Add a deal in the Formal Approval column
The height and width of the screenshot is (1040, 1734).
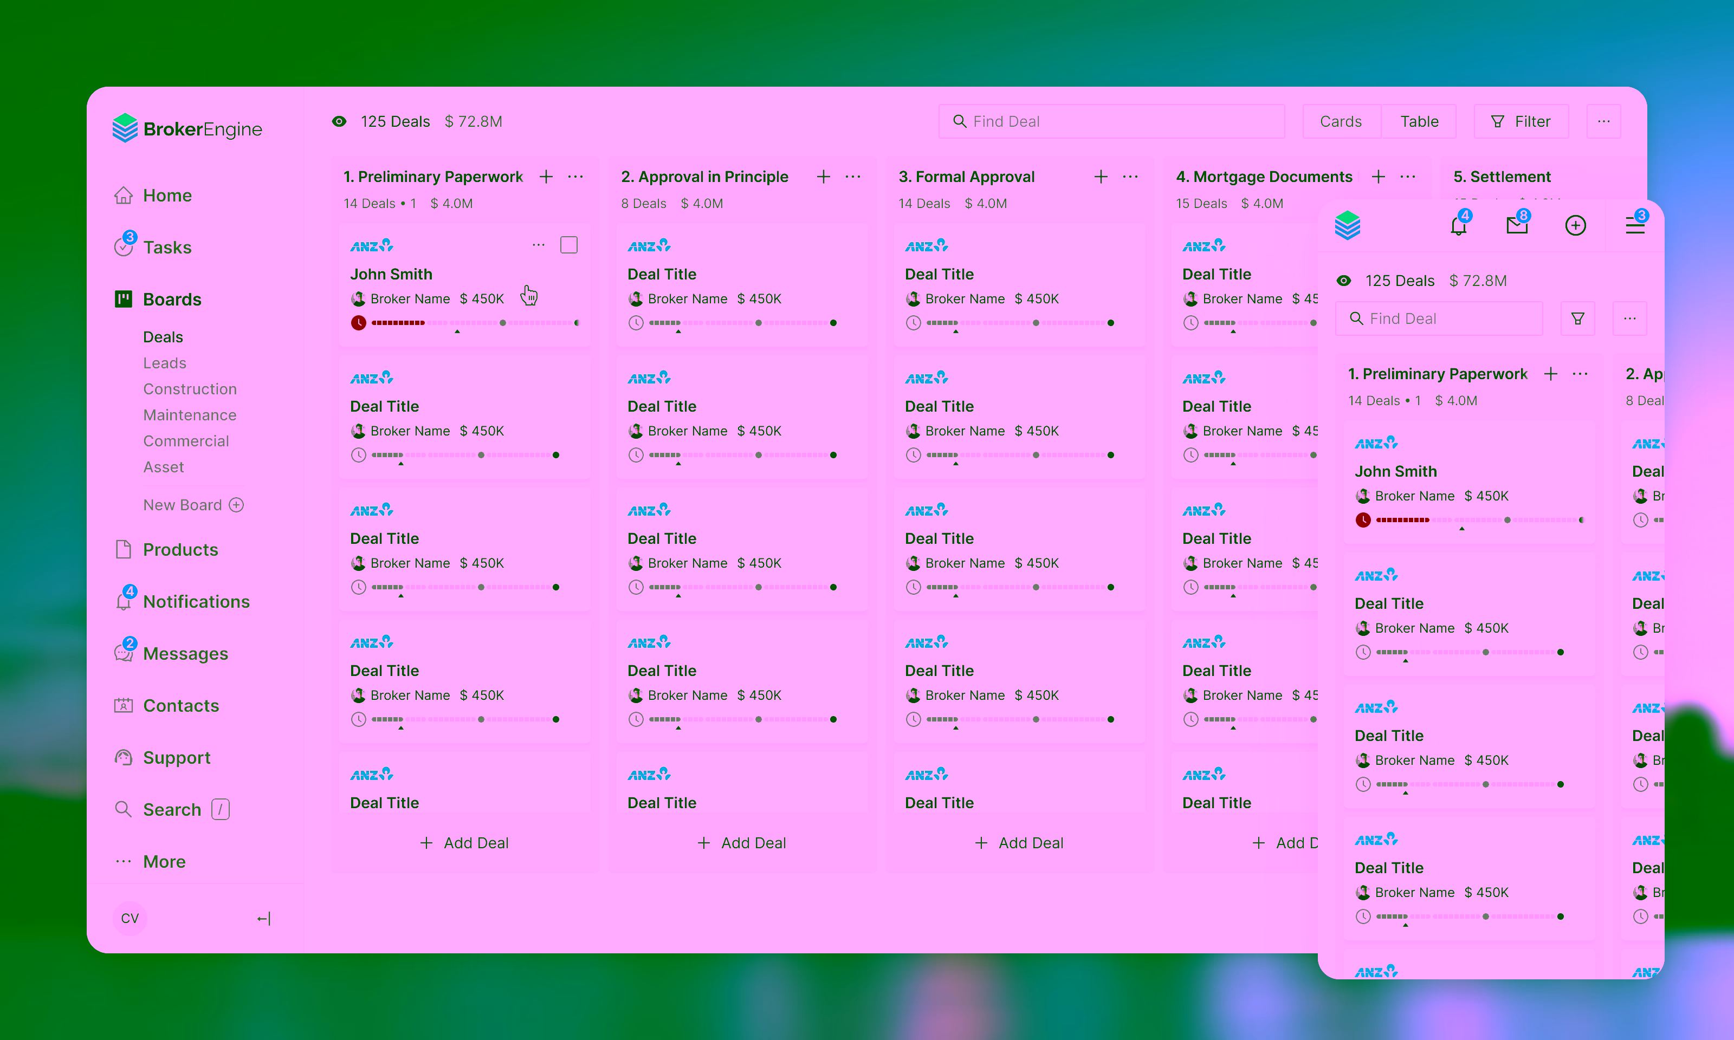[x=1019, y=842]
